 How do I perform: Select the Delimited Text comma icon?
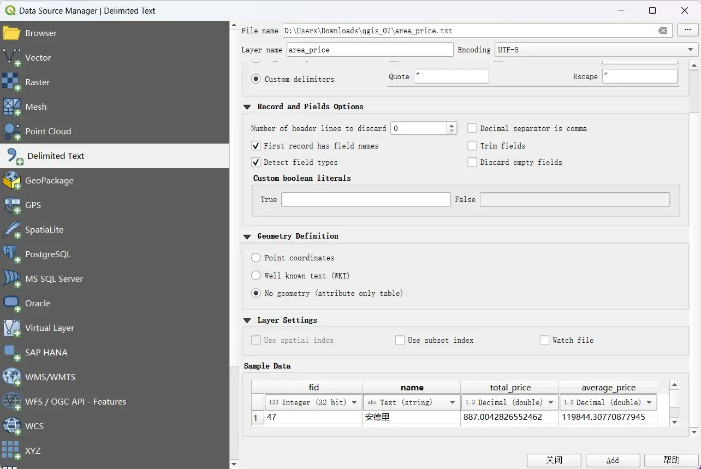(14, 156)
